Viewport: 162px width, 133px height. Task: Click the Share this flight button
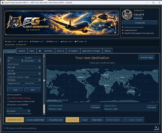coord(147,58)
